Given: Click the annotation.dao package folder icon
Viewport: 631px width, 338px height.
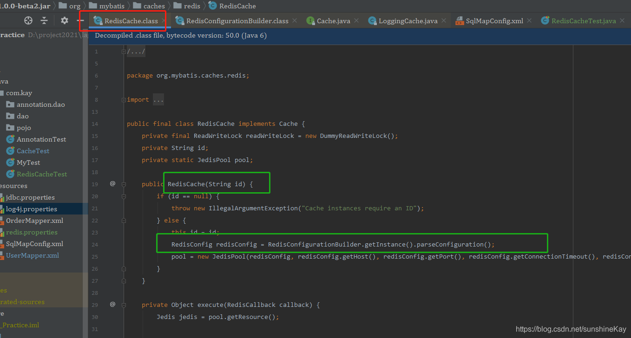Looking at the screenshot, I should [x=10, y=104].
